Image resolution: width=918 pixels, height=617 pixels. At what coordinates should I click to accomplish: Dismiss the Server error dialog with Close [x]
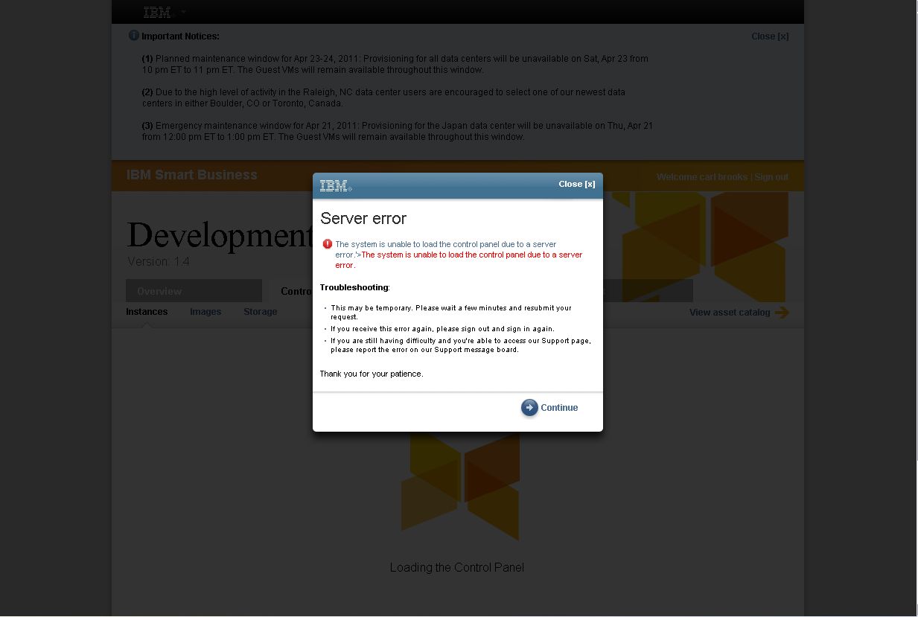tap(577, 184)
